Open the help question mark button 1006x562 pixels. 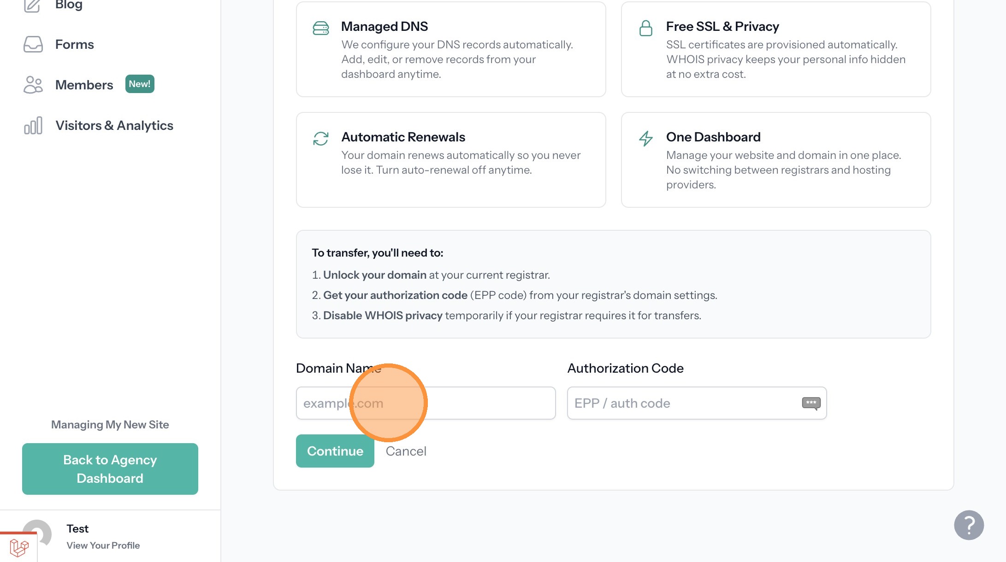tap(969, 525)
